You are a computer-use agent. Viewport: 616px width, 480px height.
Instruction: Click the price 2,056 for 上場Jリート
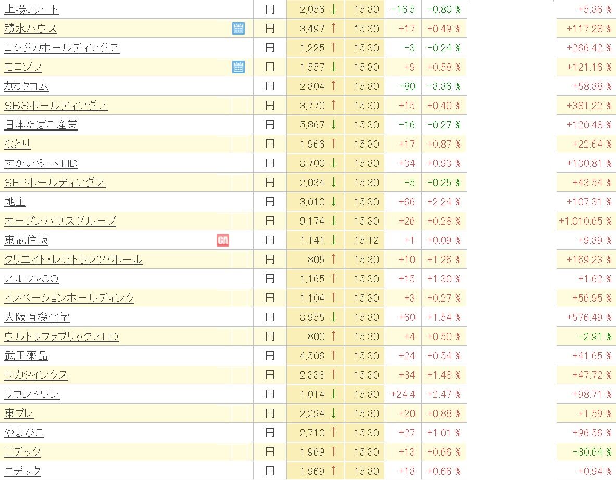312,9
